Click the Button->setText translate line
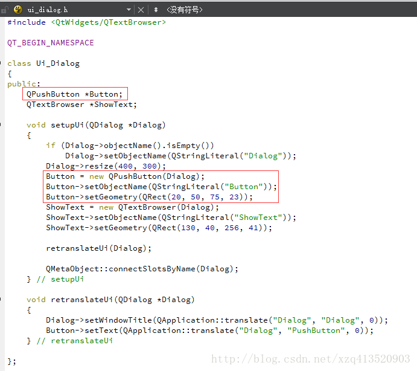The height and width of the screenshot is (371, 417). 210,331
